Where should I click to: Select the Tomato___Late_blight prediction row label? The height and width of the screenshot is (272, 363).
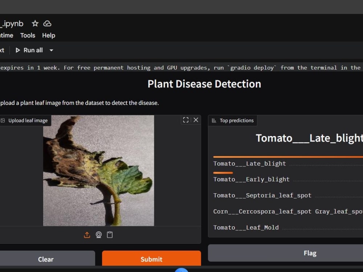click(250, 164)
